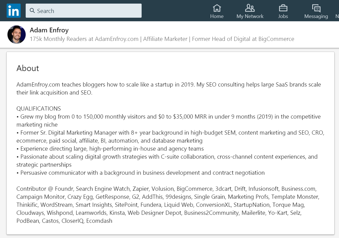Screen dimensions: 339x238
Task: Click the line starting 'Cloudways, Wishpond'
Action: pos(159,213)
